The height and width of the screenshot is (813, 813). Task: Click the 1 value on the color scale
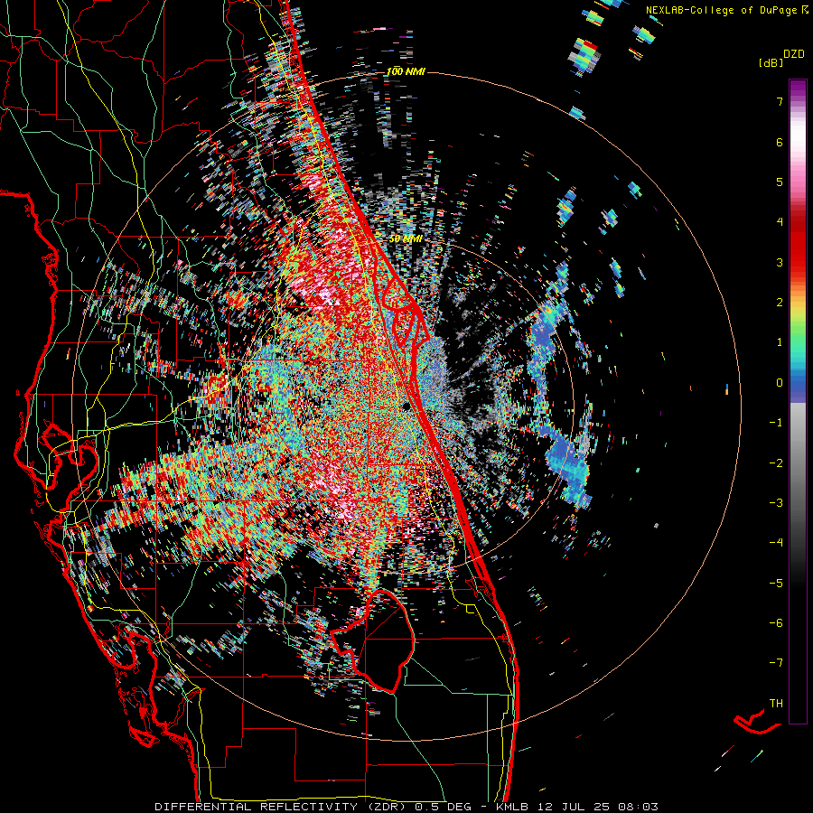click(780, 341)
